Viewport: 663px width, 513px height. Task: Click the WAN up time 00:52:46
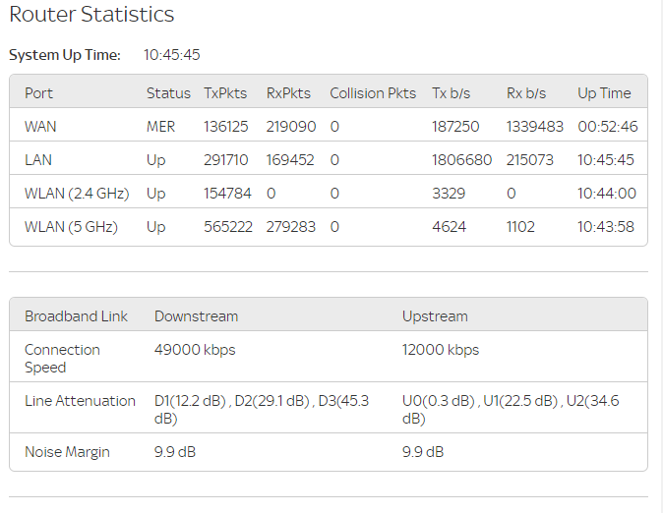[607, 127]
